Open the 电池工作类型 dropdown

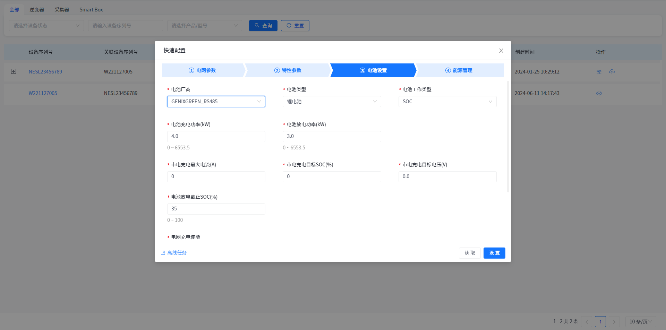447,102
